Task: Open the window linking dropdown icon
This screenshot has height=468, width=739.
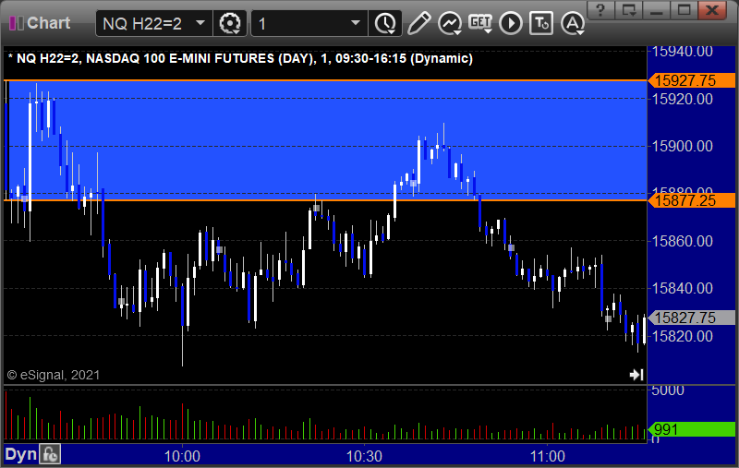Action: (629, 10)
